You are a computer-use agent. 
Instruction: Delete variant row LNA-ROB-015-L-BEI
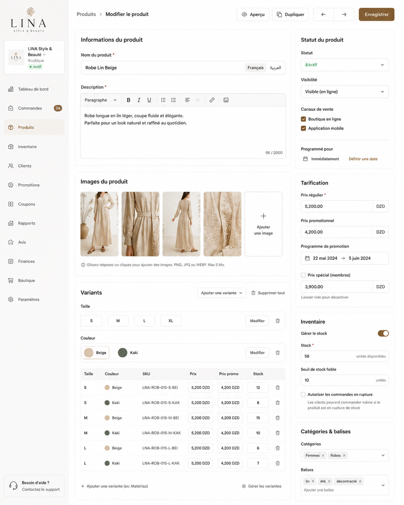tap(278, 448)
